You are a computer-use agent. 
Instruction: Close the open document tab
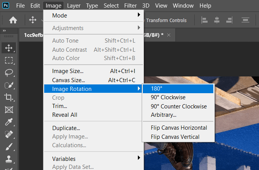point(169,35)
